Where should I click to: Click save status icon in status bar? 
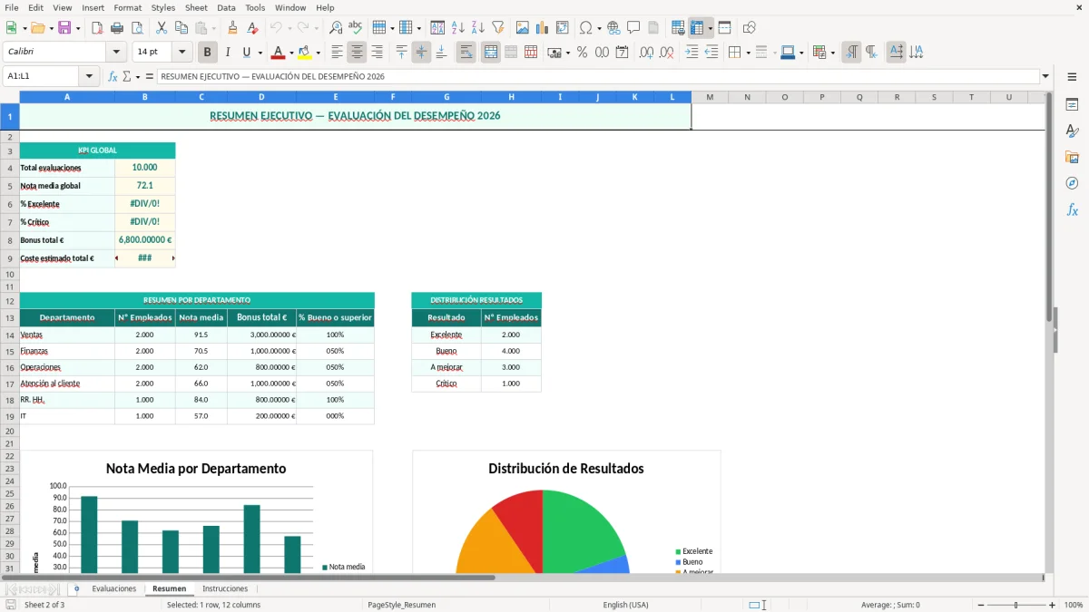[x=11, y=605]
